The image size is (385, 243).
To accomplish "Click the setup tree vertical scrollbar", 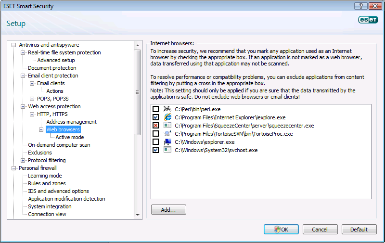I will (x=139, y=120).
